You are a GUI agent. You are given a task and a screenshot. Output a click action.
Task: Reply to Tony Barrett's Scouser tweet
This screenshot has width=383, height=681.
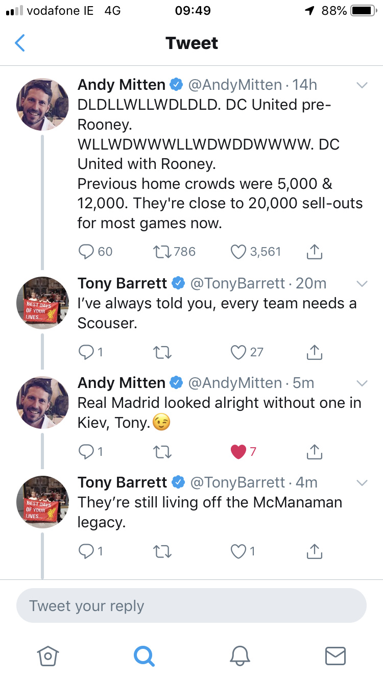pos(87,351)
